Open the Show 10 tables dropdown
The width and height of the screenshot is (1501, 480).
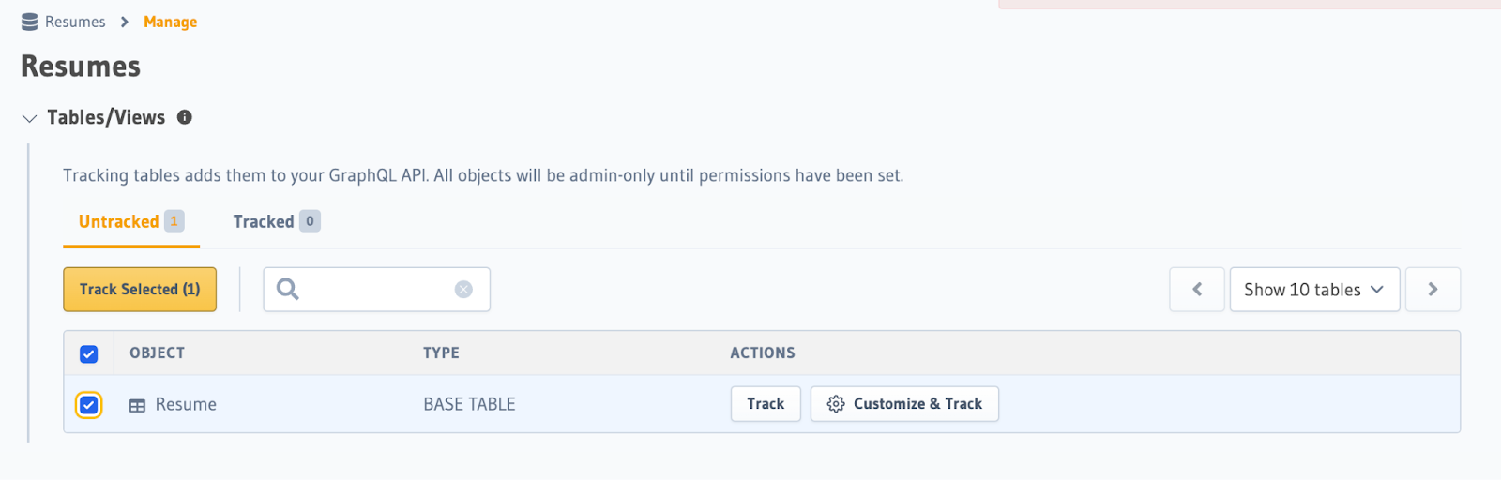coord(1314,290)
